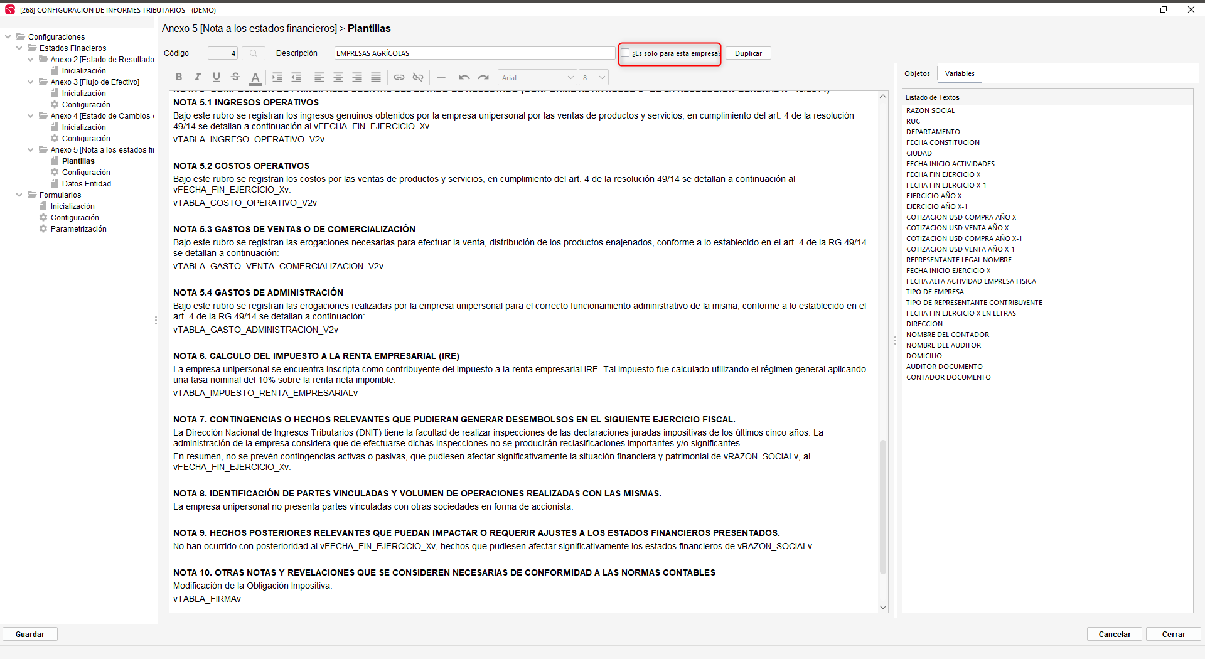Apply italic formatting to text
The image size is (1205, 659).
click(198, 77)
